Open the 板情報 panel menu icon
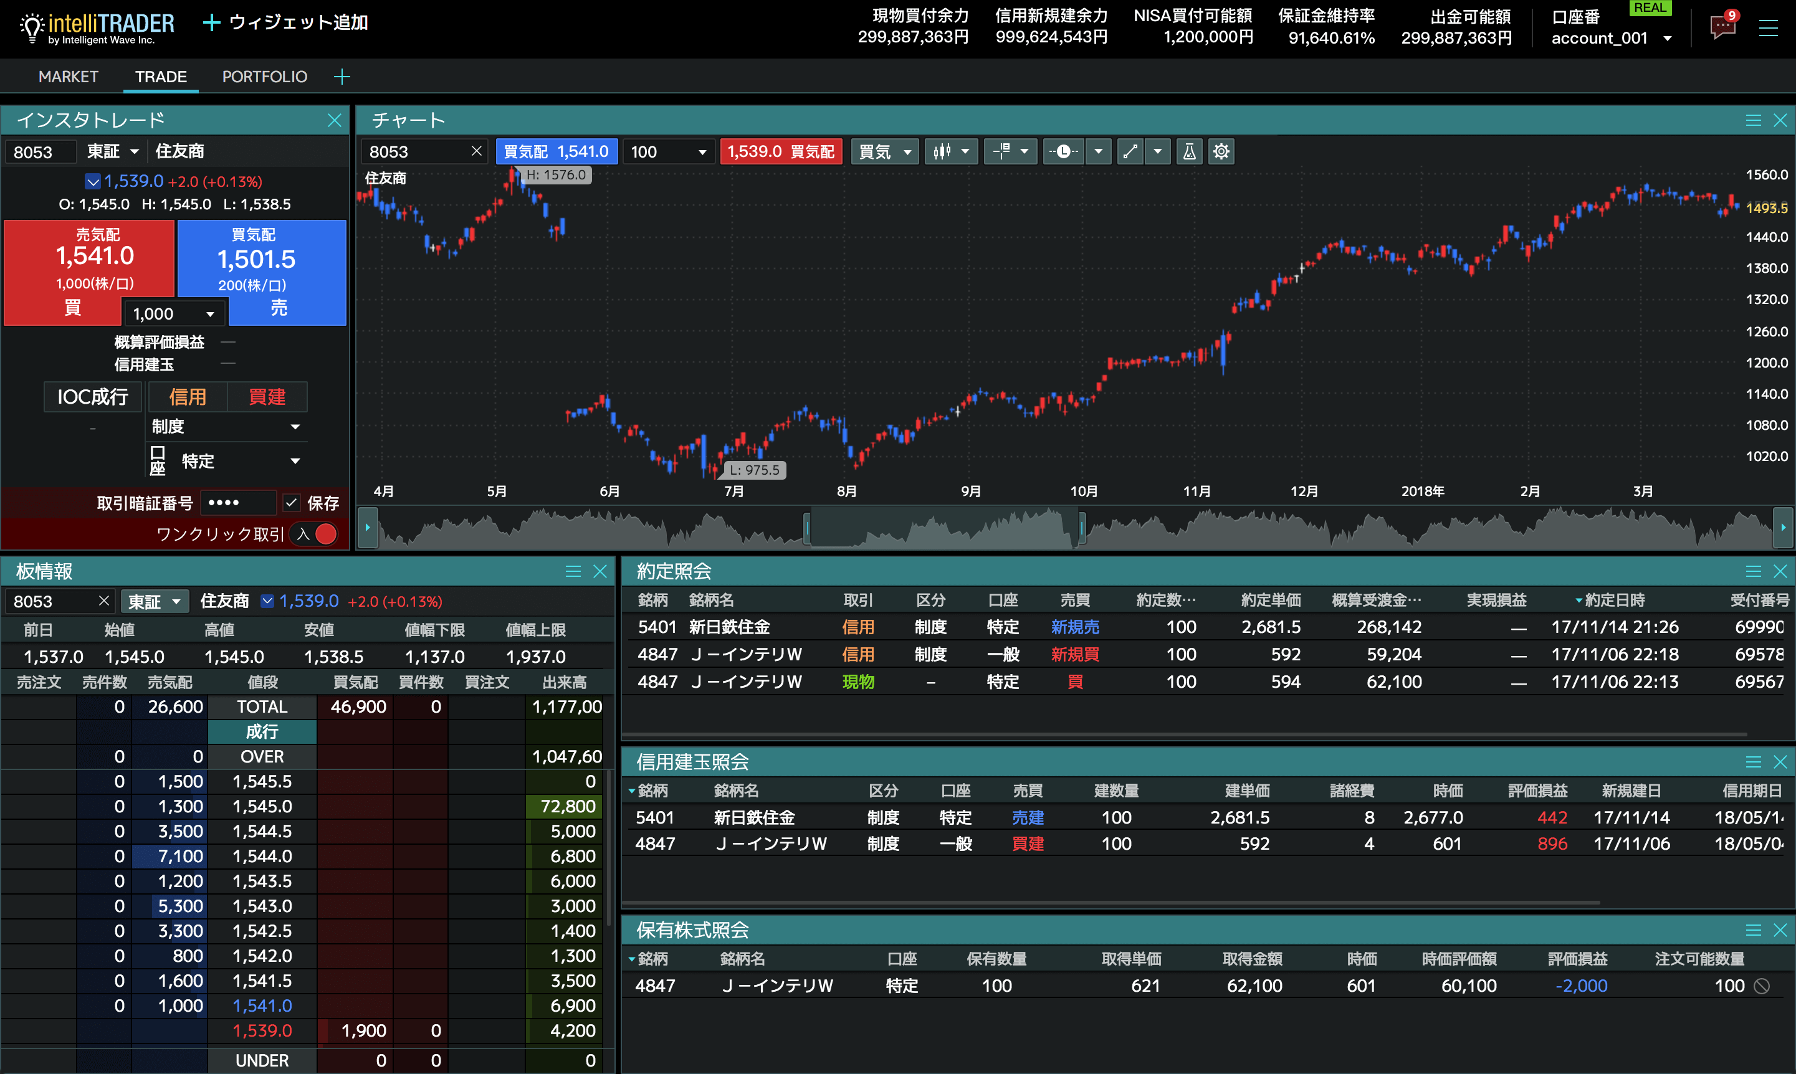The image size is (1796, 1074). (x=573, y=572)
